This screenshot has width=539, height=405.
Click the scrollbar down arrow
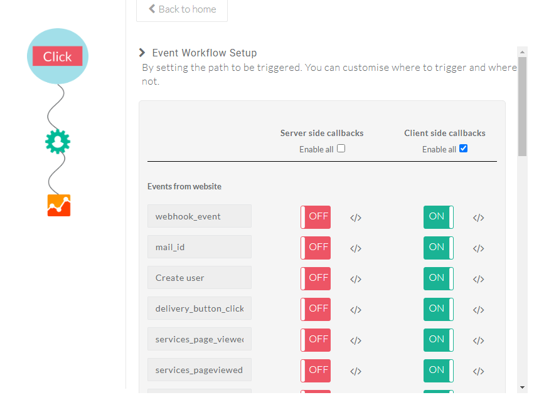coord(522,387)
